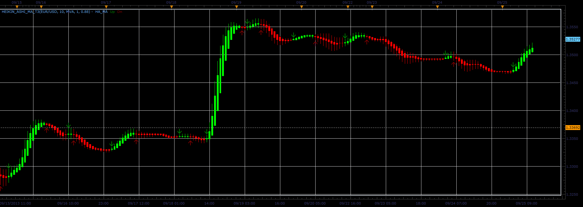Click the 1.3300 price axis label

click(572, 167)
